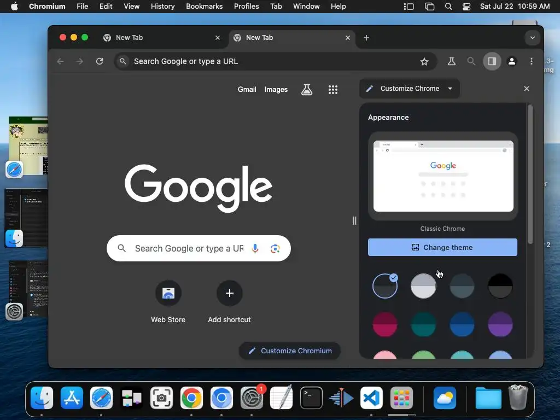Select the default checked color swatch

pyautogui.click(x=385, y=286)
